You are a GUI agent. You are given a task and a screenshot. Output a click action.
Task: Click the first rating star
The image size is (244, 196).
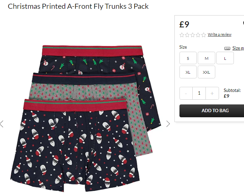(182, 35)
